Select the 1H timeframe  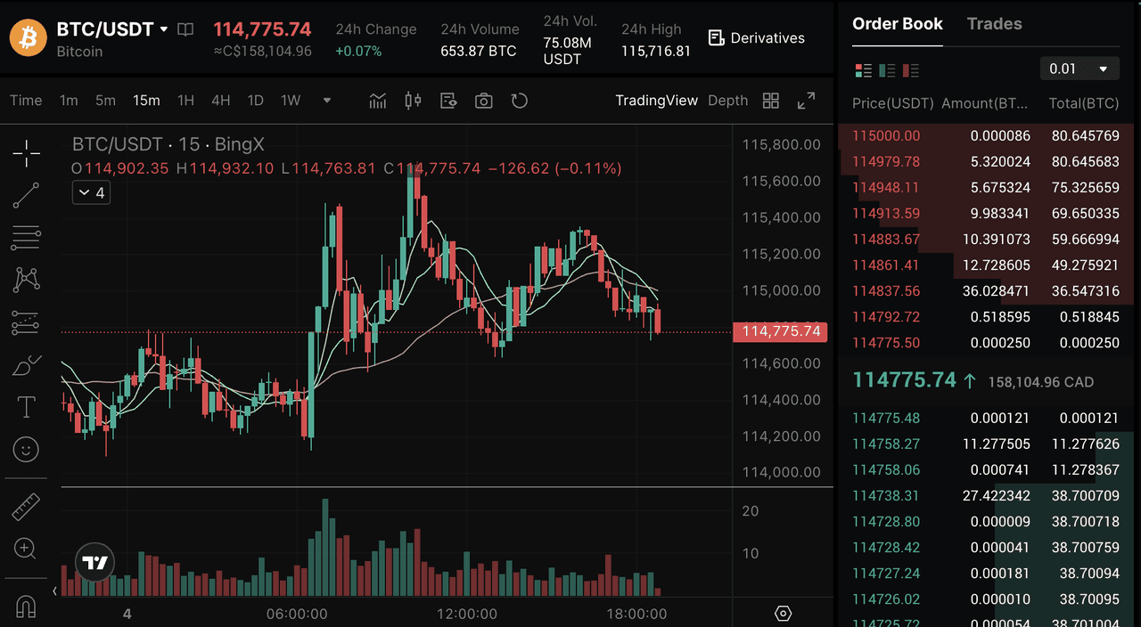tap(185, 101)
